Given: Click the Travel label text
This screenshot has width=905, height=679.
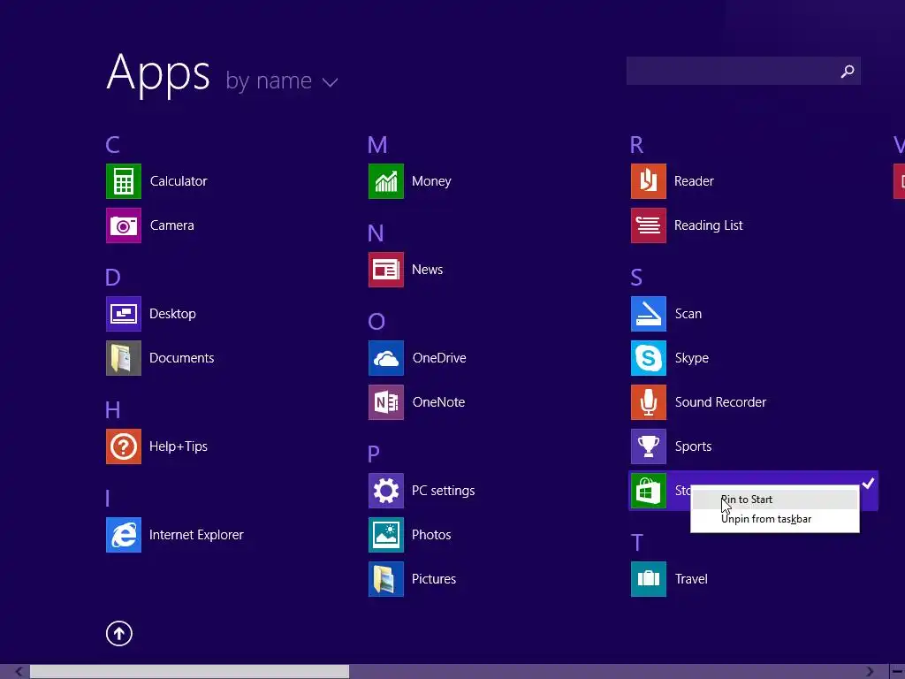Looking at the screenshot, I should [x=691, y=579].
